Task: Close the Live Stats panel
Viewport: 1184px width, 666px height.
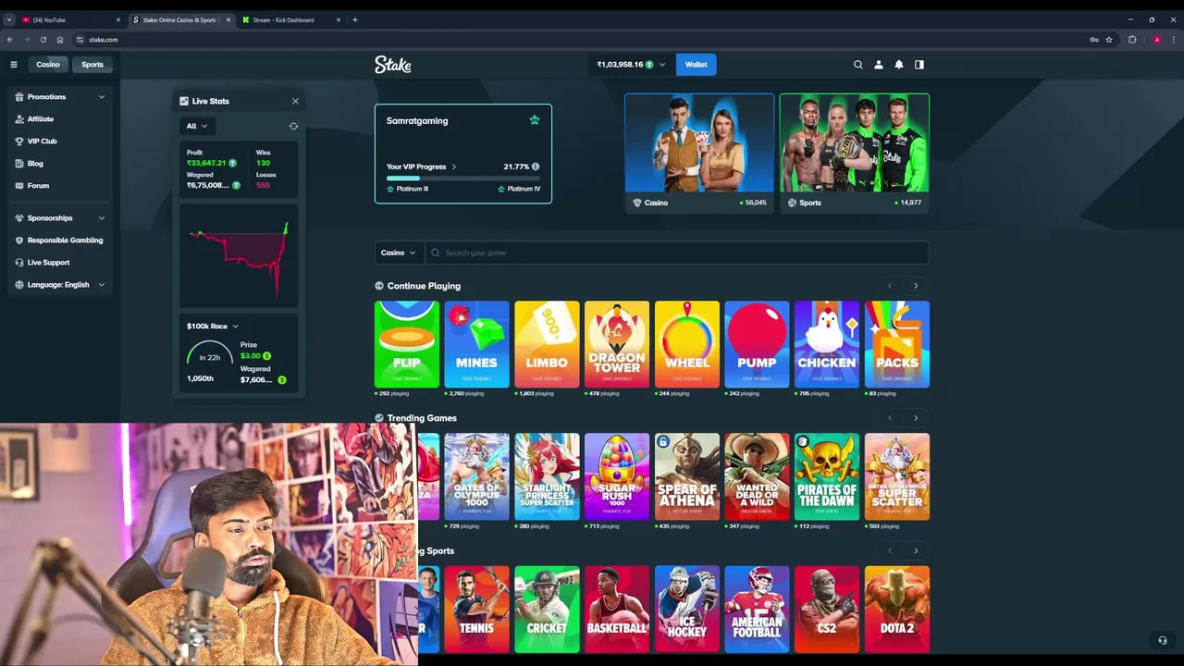Action: click(295, 101)
